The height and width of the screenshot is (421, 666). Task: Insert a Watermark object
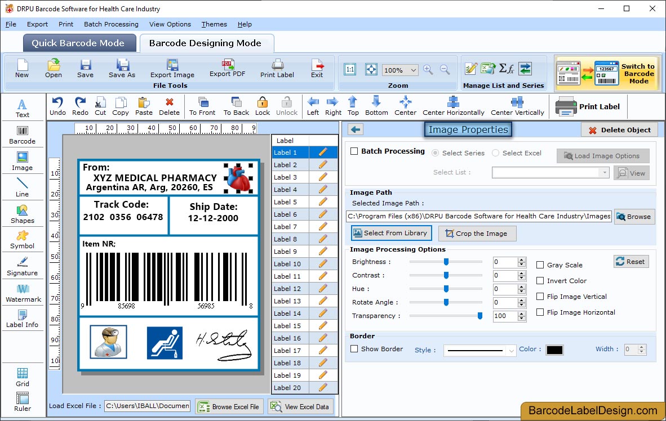point(23,293)
